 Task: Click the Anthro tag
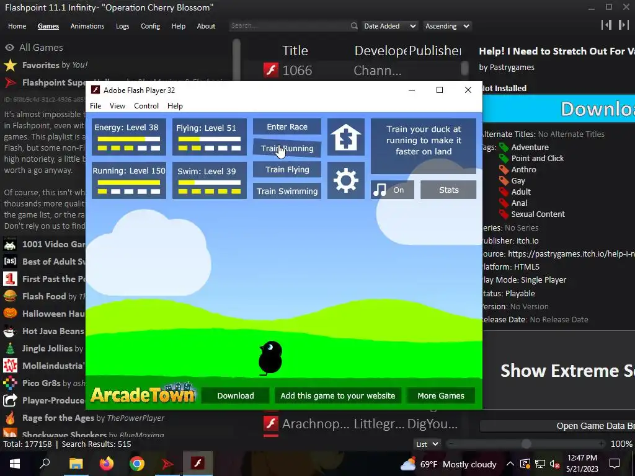(x=523, y=170)
